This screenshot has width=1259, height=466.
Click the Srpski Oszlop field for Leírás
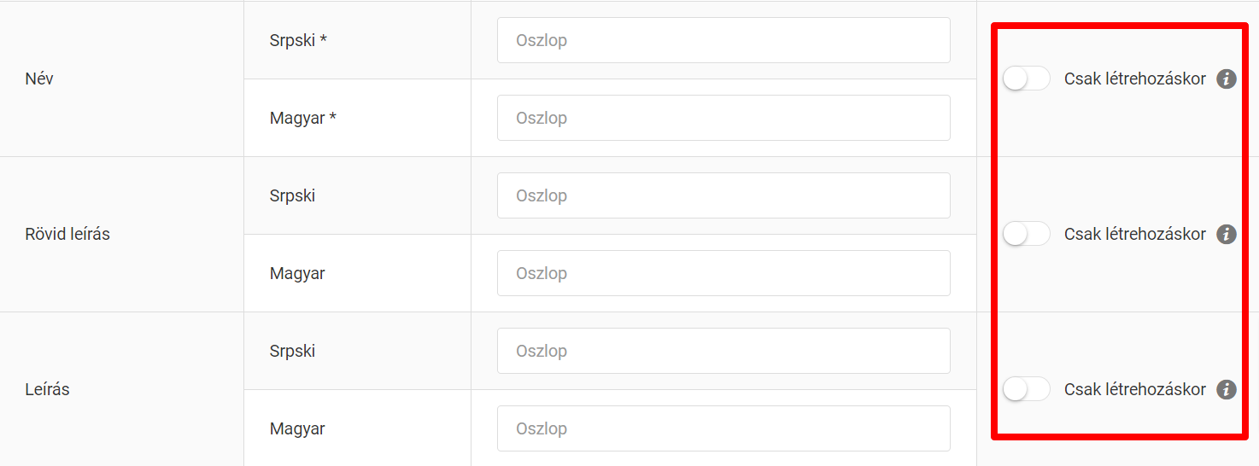pos(723,351)
